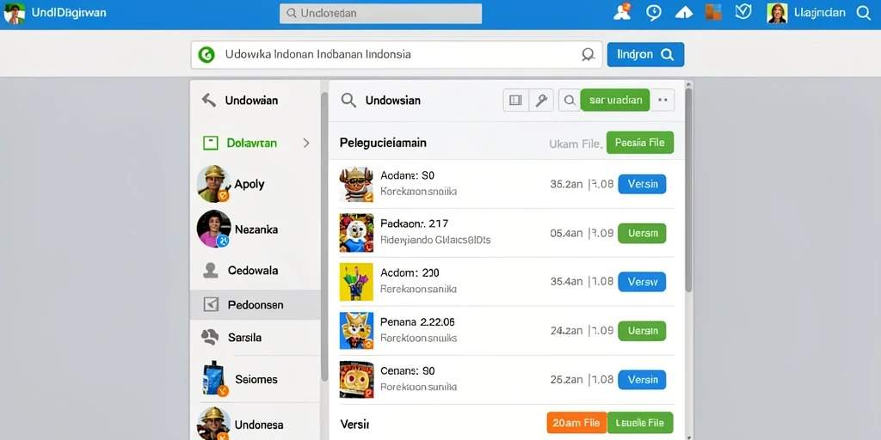Click the small search icon beside sar uradran
This screenshot has height=440, width=881.
[x=570, y=101]
